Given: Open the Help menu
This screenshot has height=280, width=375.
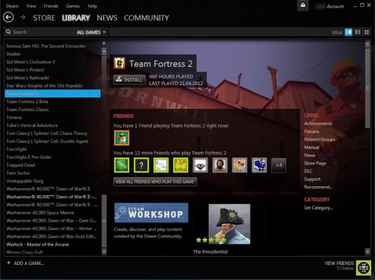Looking at the screenshot, I should [x=92, y=6].
